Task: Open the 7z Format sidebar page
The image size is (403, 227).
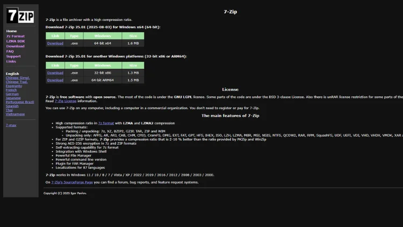Action: [x=15, y=36]
